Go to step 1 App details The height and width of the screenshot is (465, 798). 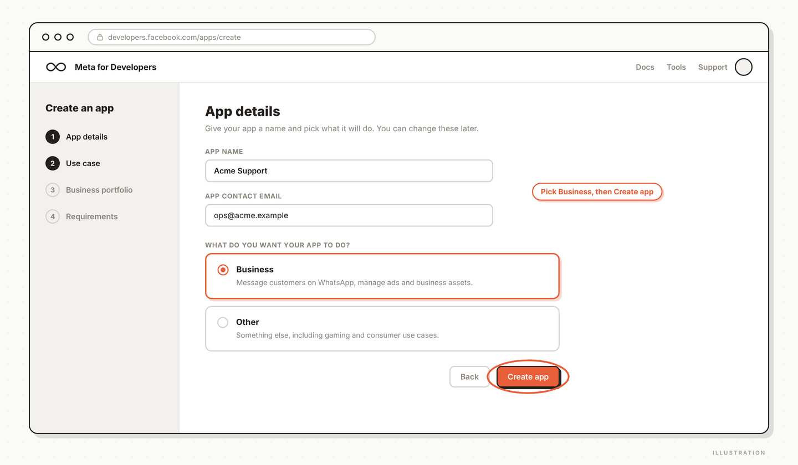coord(76,137)
